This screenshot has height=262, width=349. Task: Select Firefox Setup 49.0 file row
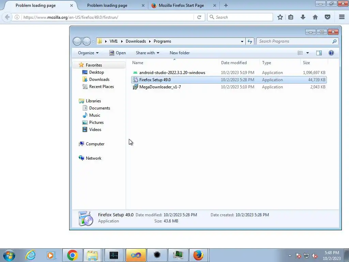(229, 80)
